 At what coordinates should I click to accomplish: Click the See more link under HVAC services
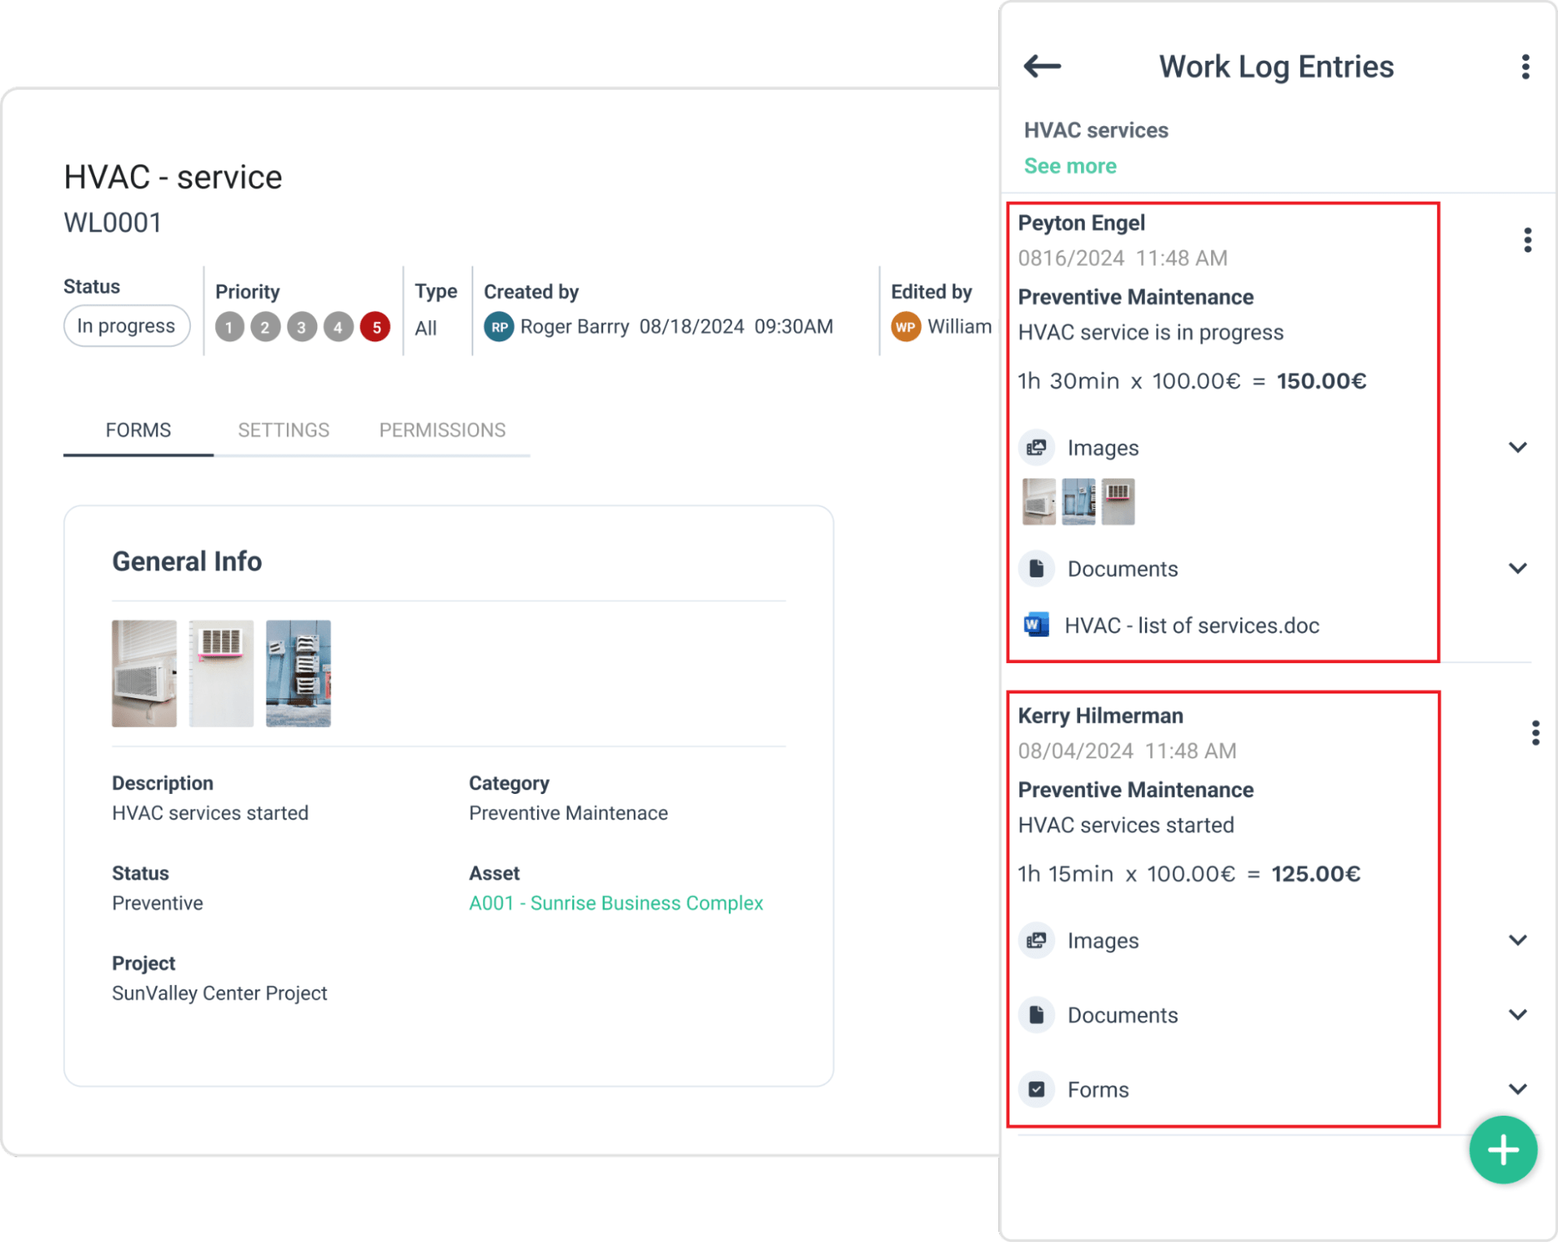[x=1070, y=165]
